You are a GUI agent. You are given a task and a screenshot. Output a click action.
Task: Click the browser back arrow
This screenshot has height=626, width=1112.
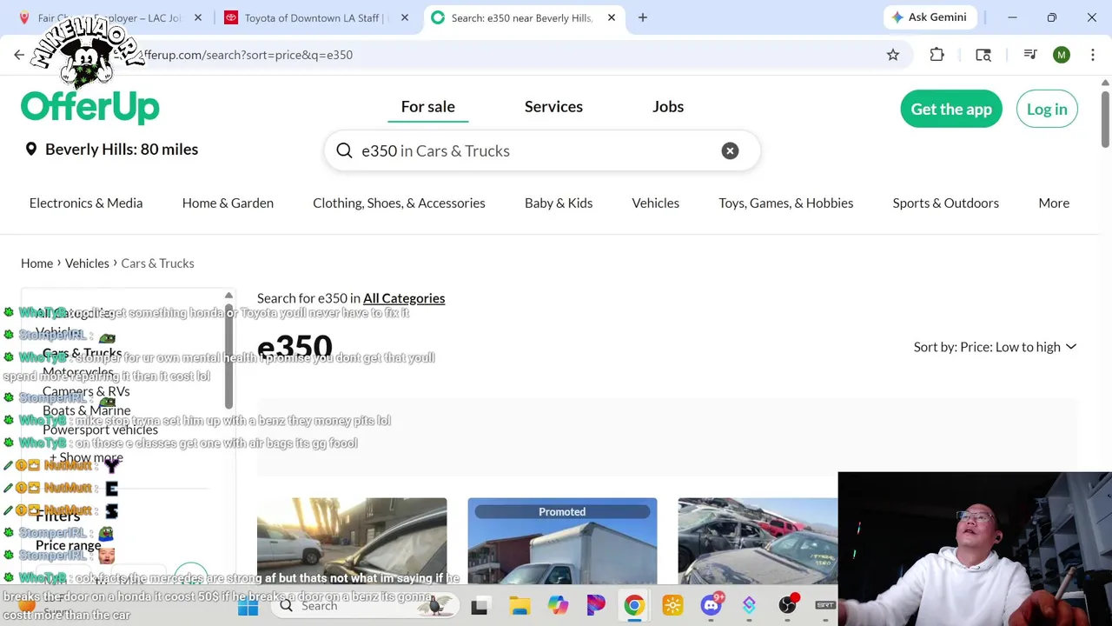19,55
